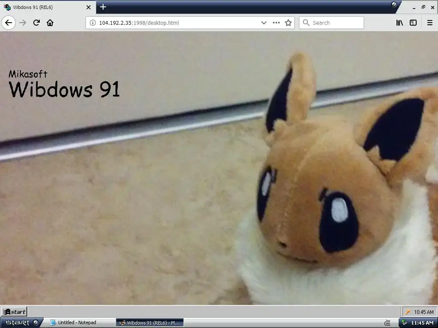Open the browser home page
The height and width of the screenshot is (328, 438).
pyautogui.click(x=50, y=23)
